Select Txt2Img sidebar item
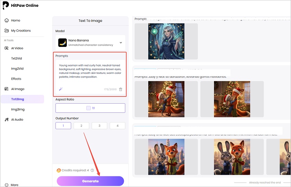Screen dimensions: 291x187 click(23, 99)
